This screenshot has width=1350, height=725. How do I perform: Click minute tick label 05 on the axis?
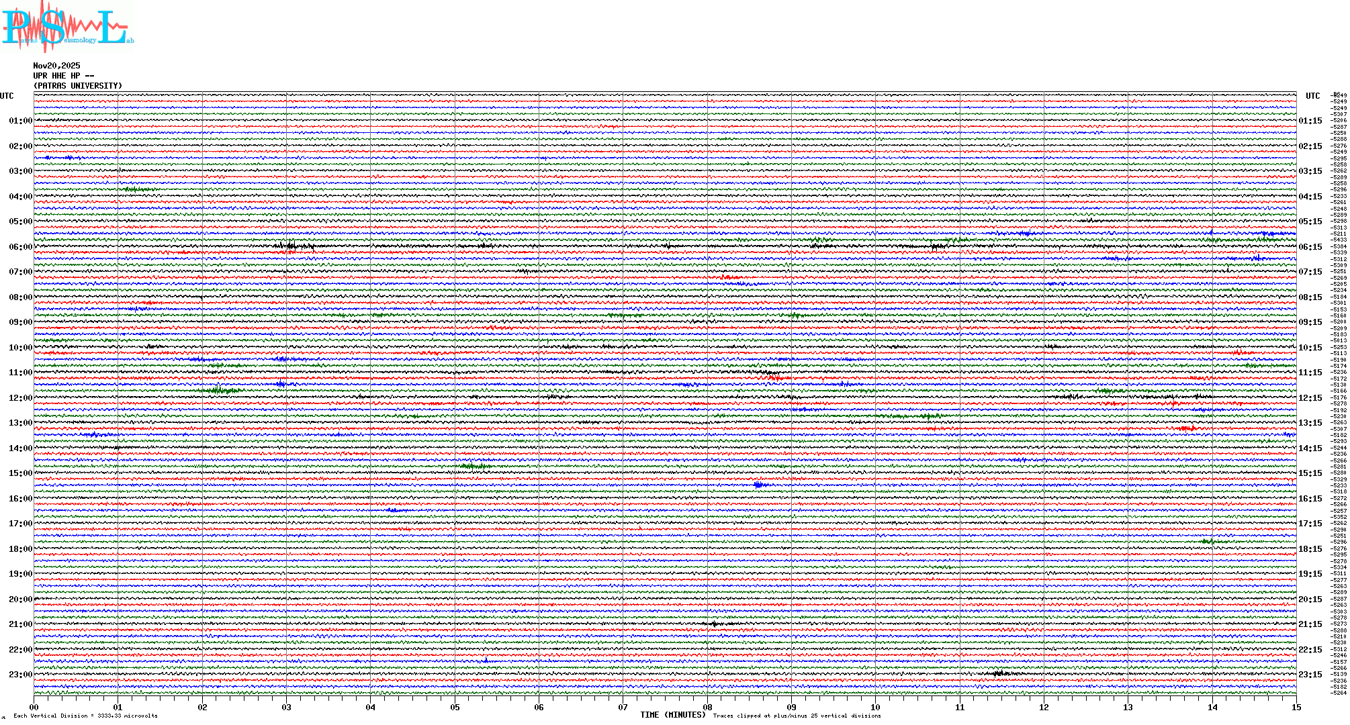point(455,708)
